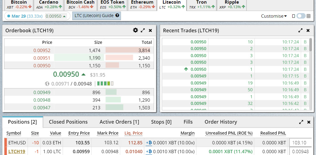This screenshot has height=155, width=316.
Task: Click the trade of size 50
Action: (x=250, y=90)
